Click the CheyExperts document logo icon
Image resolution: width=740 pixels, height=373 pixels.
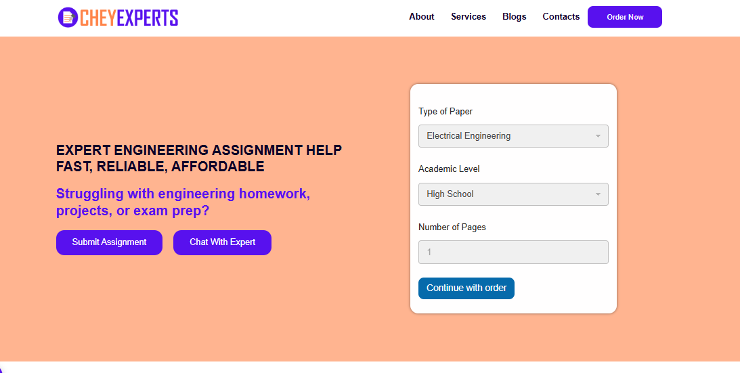click(68, 18)
